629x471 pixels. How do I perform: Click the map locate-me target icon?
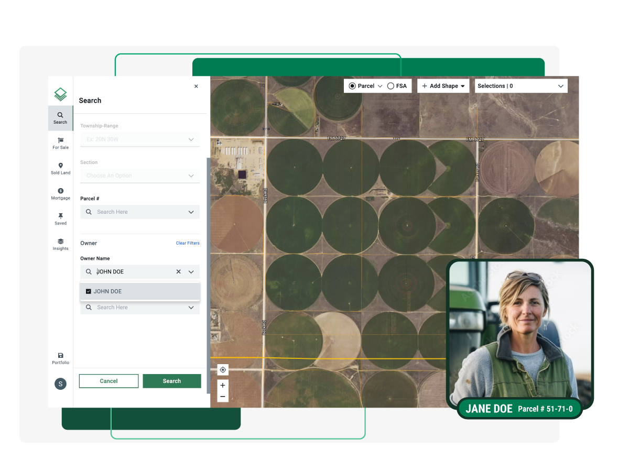coord(223,370)
